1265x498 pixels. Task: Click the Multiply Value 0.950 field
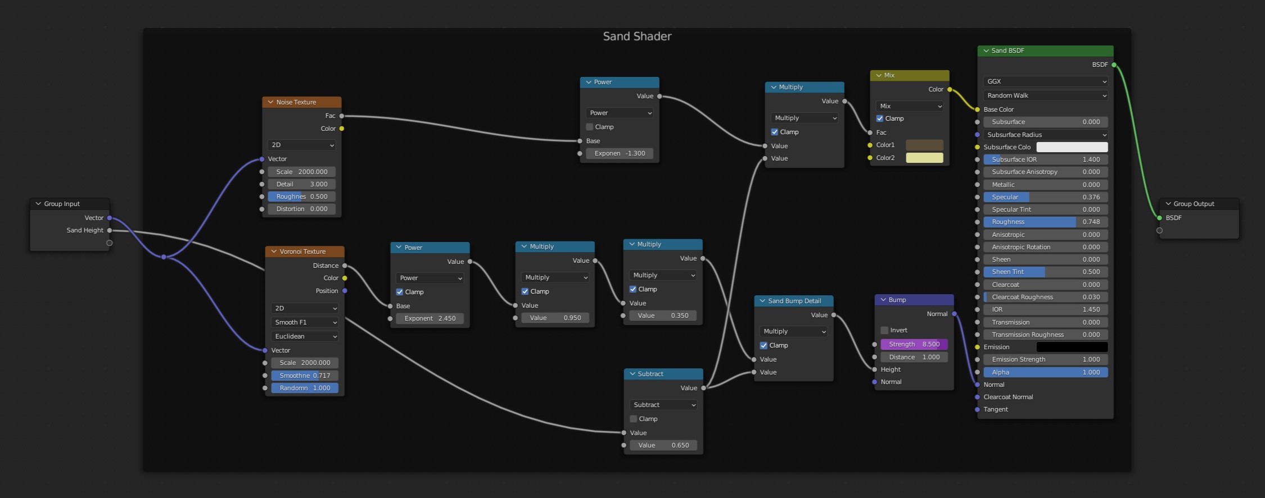click(x=555, y=318)
